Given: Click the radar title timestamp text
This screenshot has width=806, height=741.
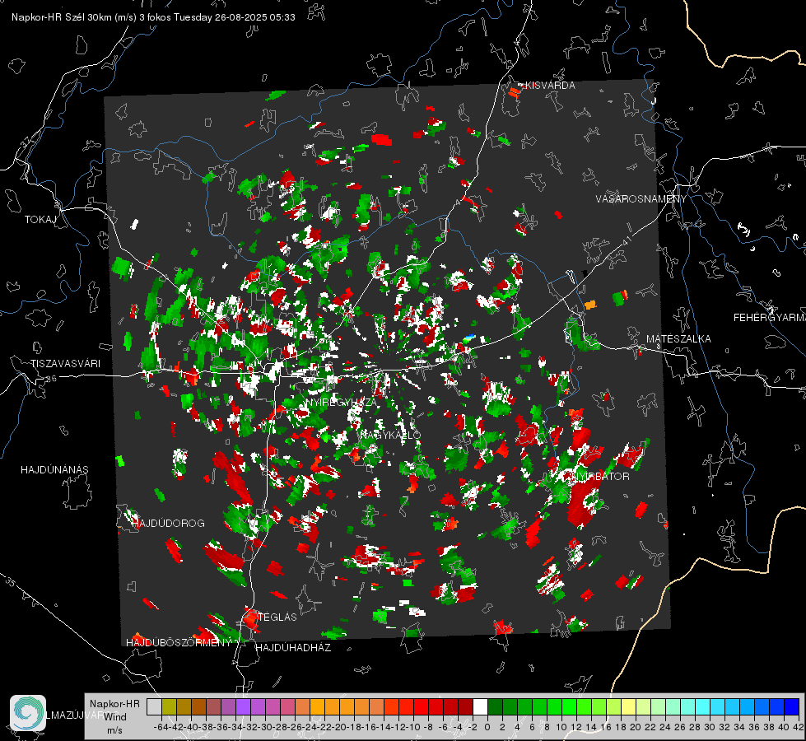Looking at the screenshot, I should click(153, 17).
